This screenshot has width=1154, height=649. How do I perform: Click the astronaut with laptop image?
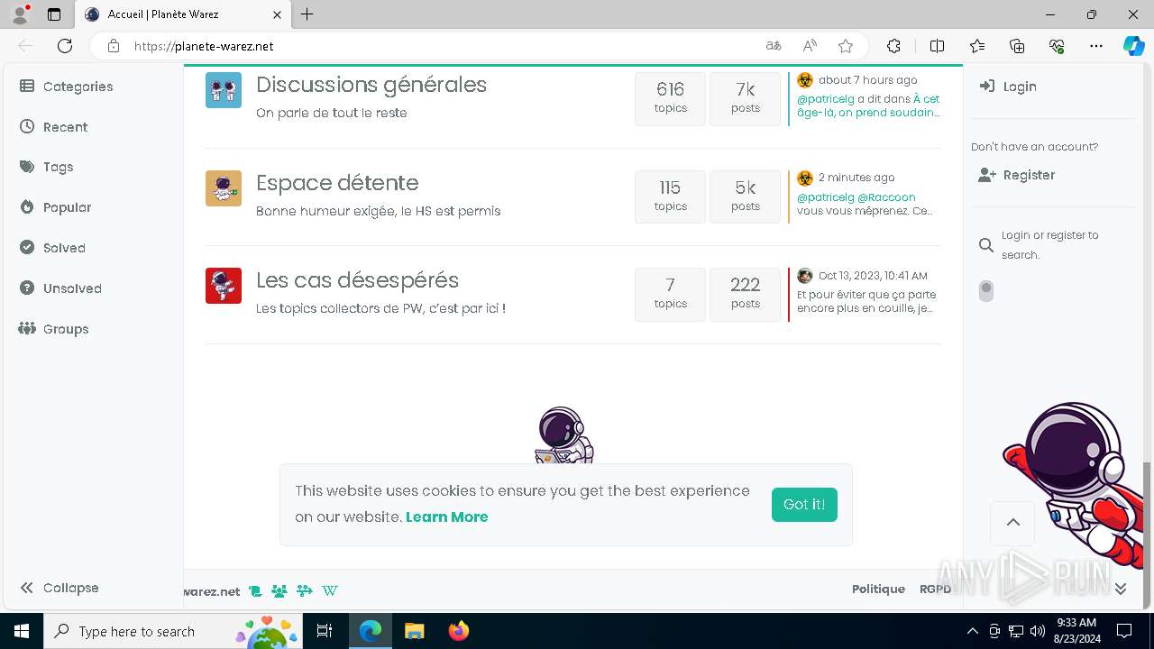(564, 435)
